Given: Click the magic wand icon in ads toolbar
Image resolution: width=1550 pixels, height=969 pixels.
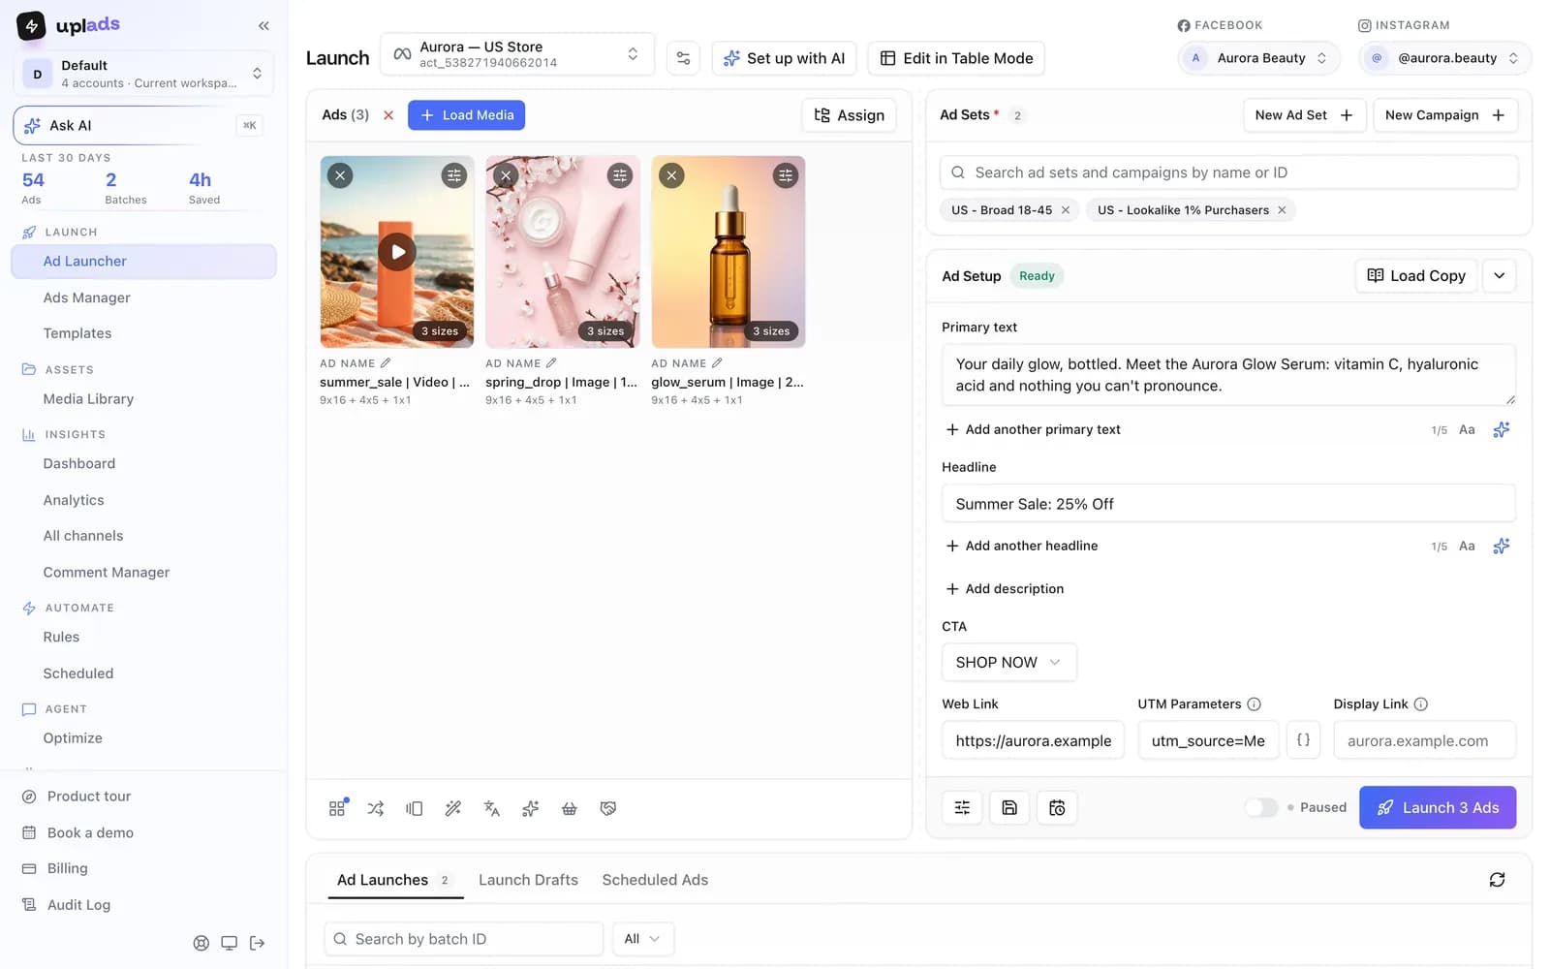Looking at the screenshot, I should (x=453, y=808).
